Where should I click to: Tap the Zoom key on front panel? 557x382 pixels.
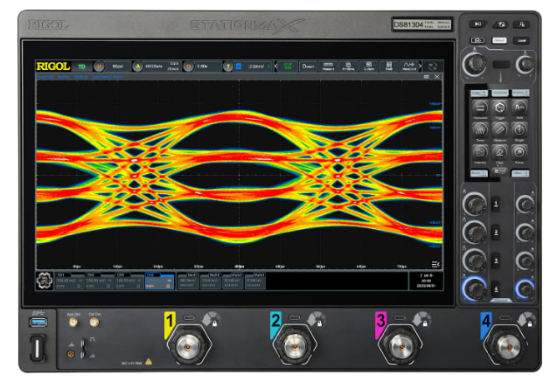click(x=480, y=129)
